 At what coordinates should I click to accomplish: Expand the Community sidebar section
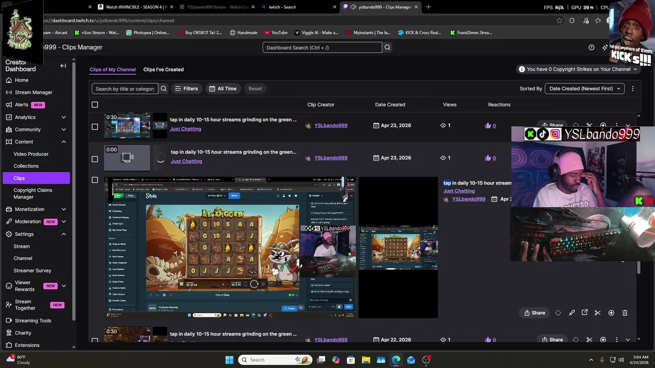pyautogui.click(x=63, y=129)
